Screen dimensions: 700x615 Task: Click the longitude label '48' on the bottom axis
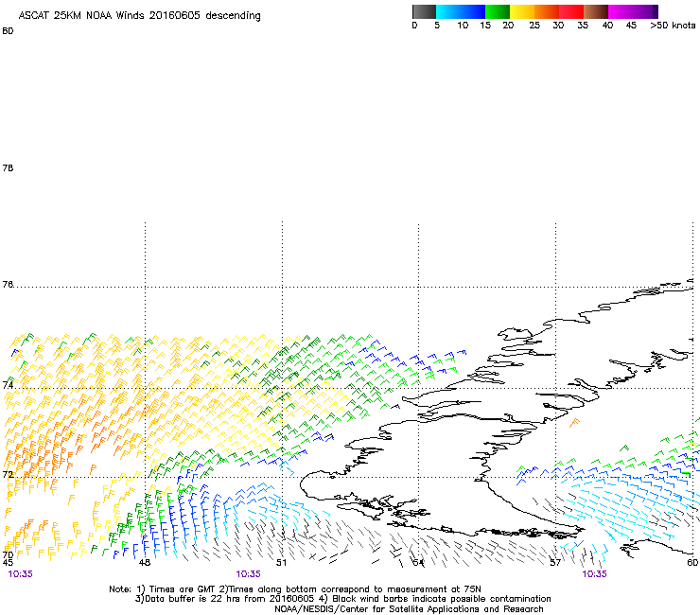click(145, 563)
